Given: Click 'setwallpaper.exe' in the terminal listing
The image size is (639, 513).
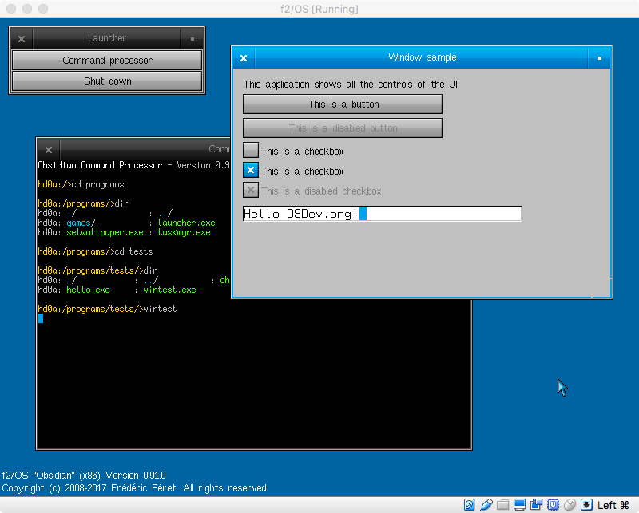Looking at the screenshot, I should click(105, 232).
